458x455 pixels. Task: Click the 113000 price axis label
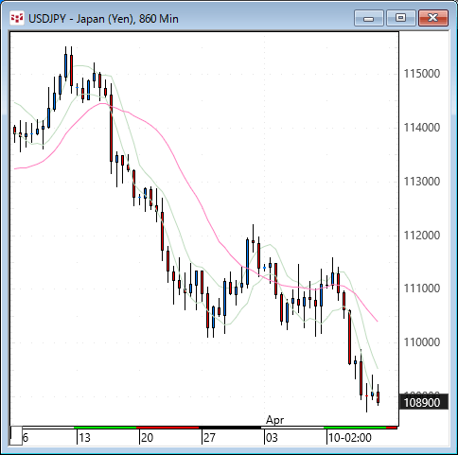coord(422,182)
